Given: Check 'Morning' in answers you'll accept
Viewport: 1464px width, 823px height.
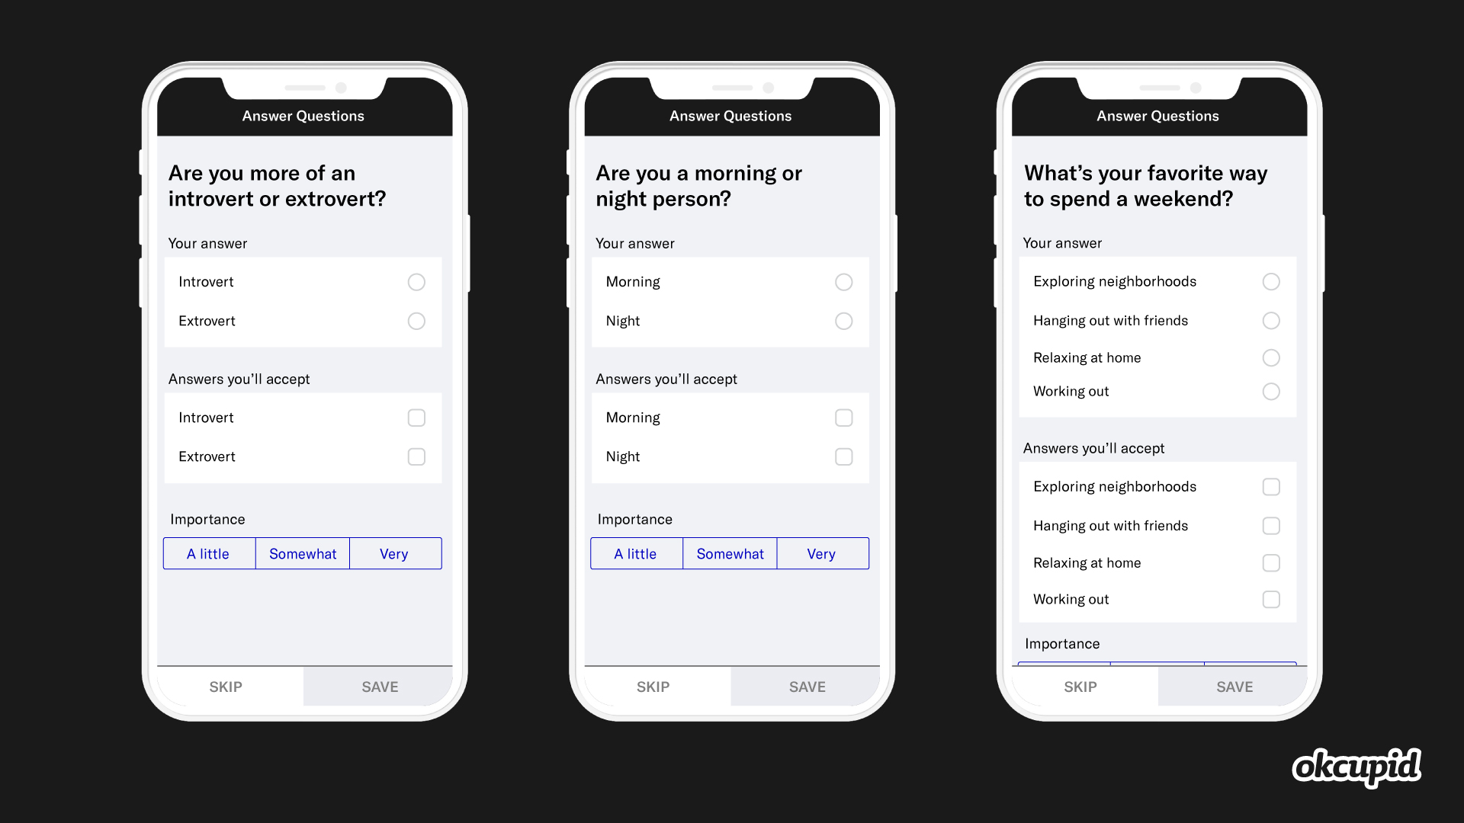Looking at the screenshot, I should click(843, 417).
